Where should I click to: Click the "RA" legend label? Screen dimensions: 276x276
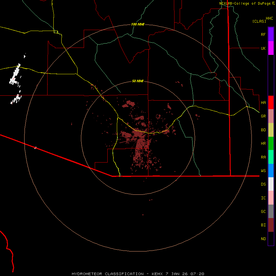tap(263, 157)
